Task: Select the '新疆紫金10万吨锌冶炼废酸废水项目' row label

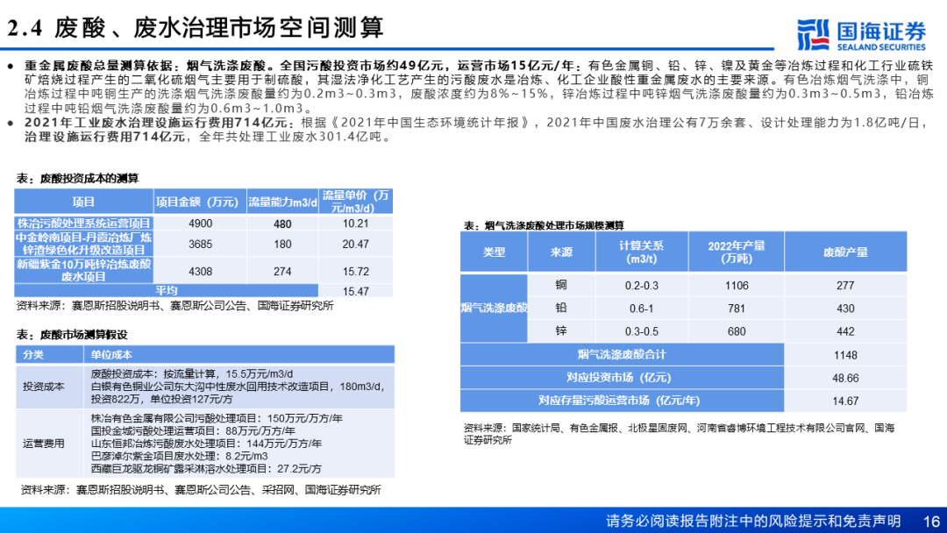Action: click(x=83, y=270)
